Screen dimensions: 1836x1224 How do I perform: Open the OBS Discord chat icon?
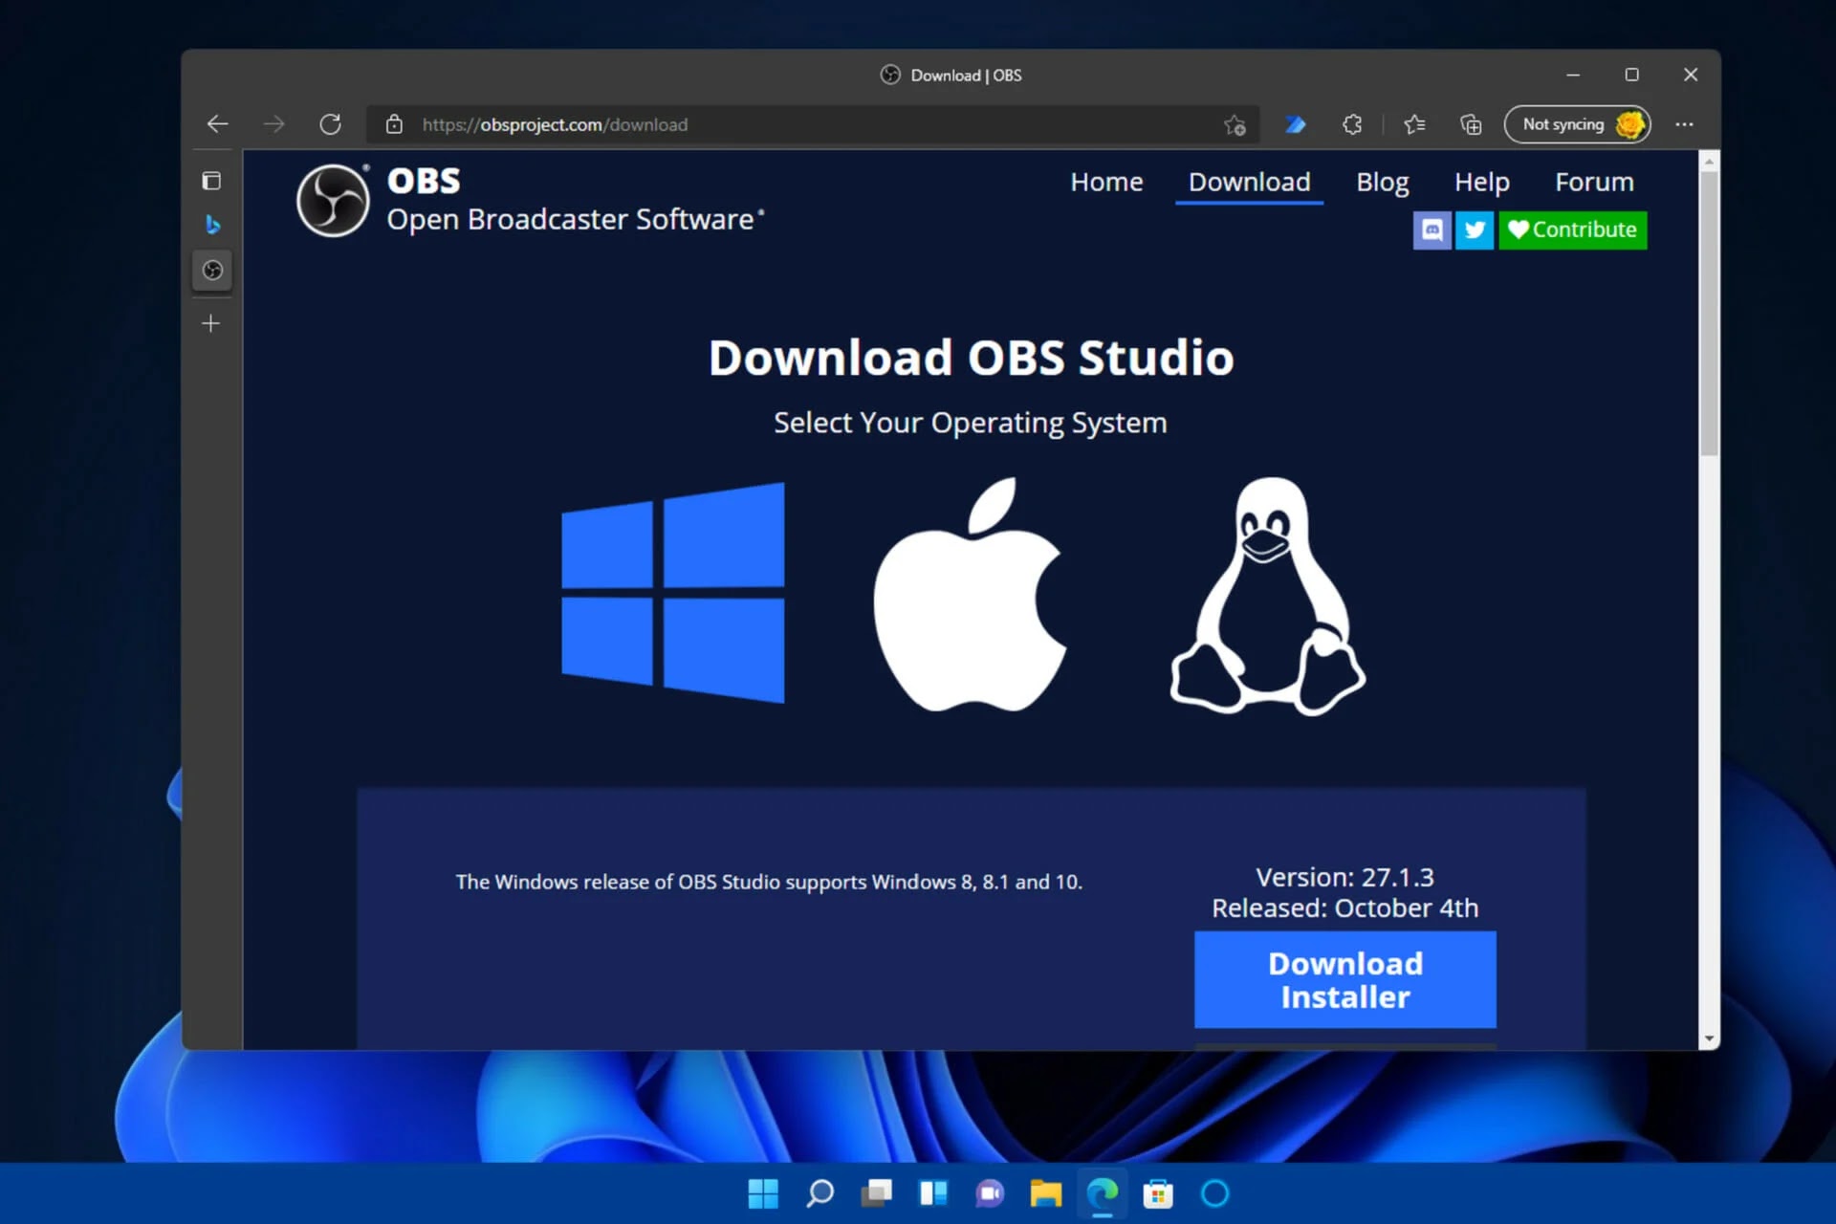pyautogui.click(x=1432, y=230)
